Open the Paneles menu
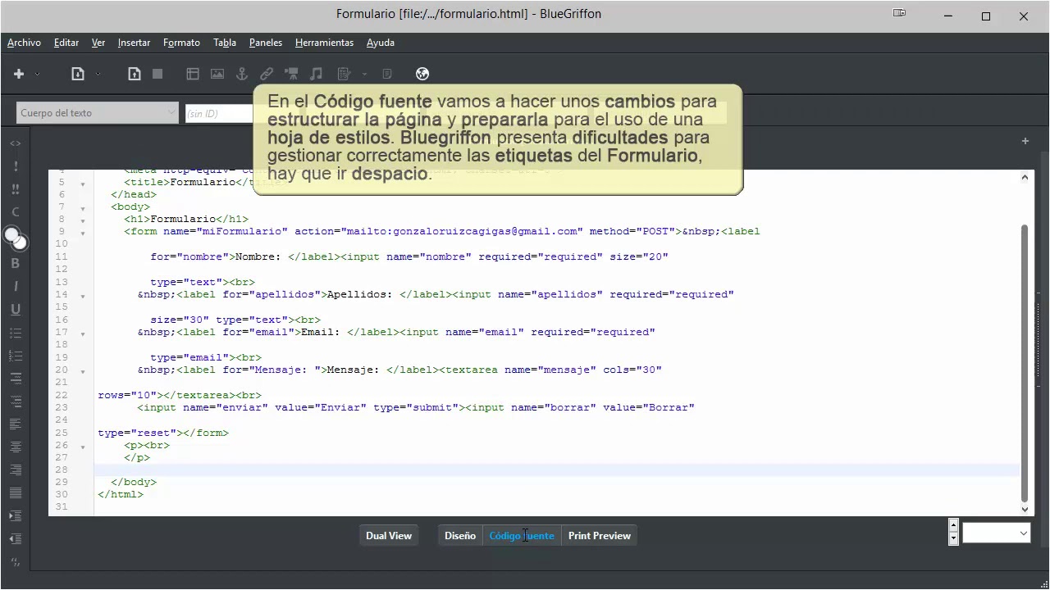Screen dimensions: 1050x590 (x=266, y=43)
